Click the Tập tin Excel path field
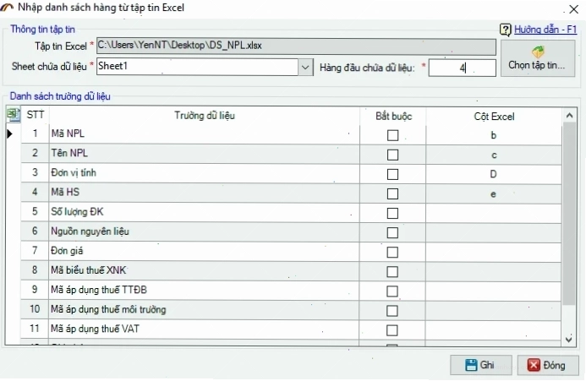The height and width of the screenshot is (381, 586). click(296, 46)
